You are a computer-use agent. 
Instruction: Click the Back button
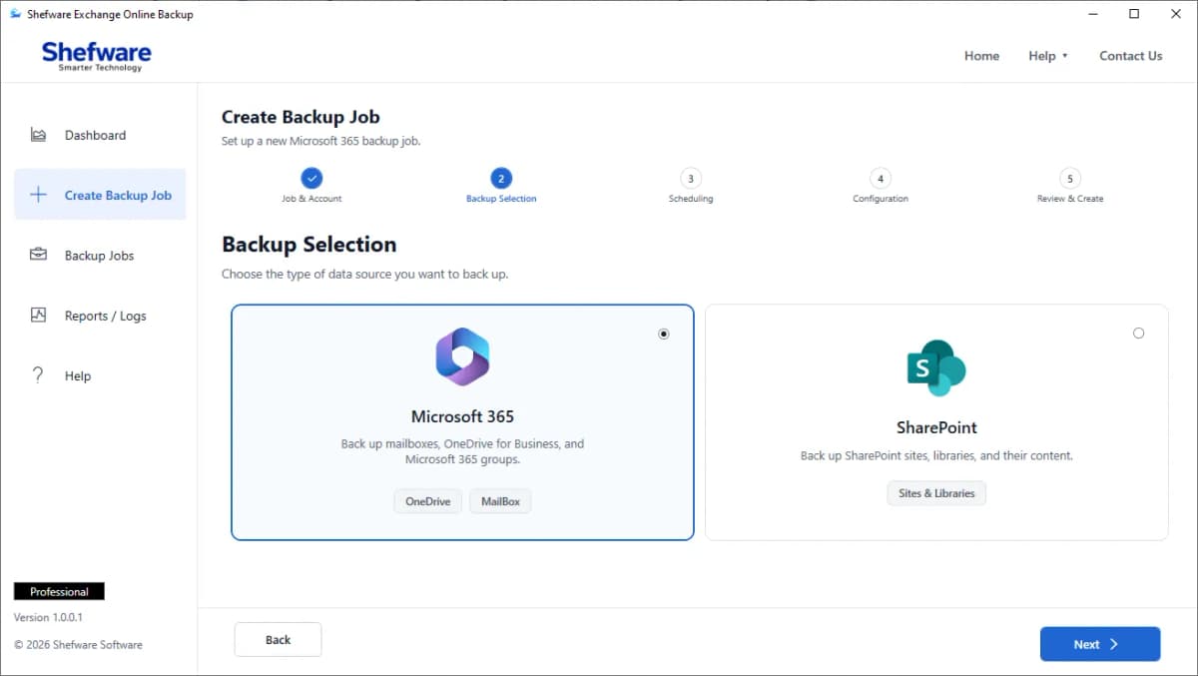[x=278, y=640]
